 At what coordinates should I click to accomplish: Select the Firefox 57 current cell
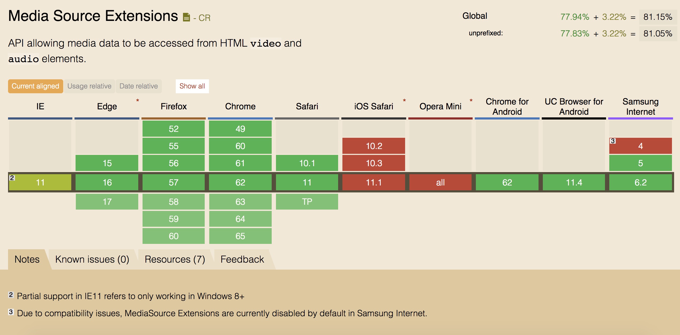(x=174, y=183)
